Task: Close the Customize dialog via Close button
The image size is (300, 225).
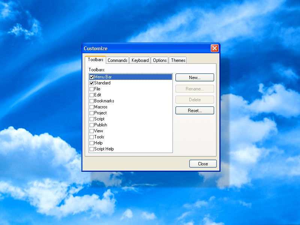Action: pos(203,164)
